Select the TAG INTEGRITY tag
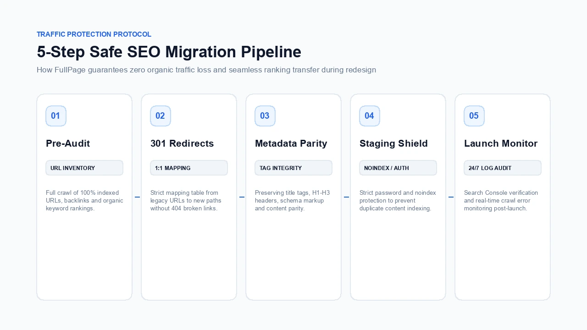This screenshot has height=330, width=587. pos(293,168)
